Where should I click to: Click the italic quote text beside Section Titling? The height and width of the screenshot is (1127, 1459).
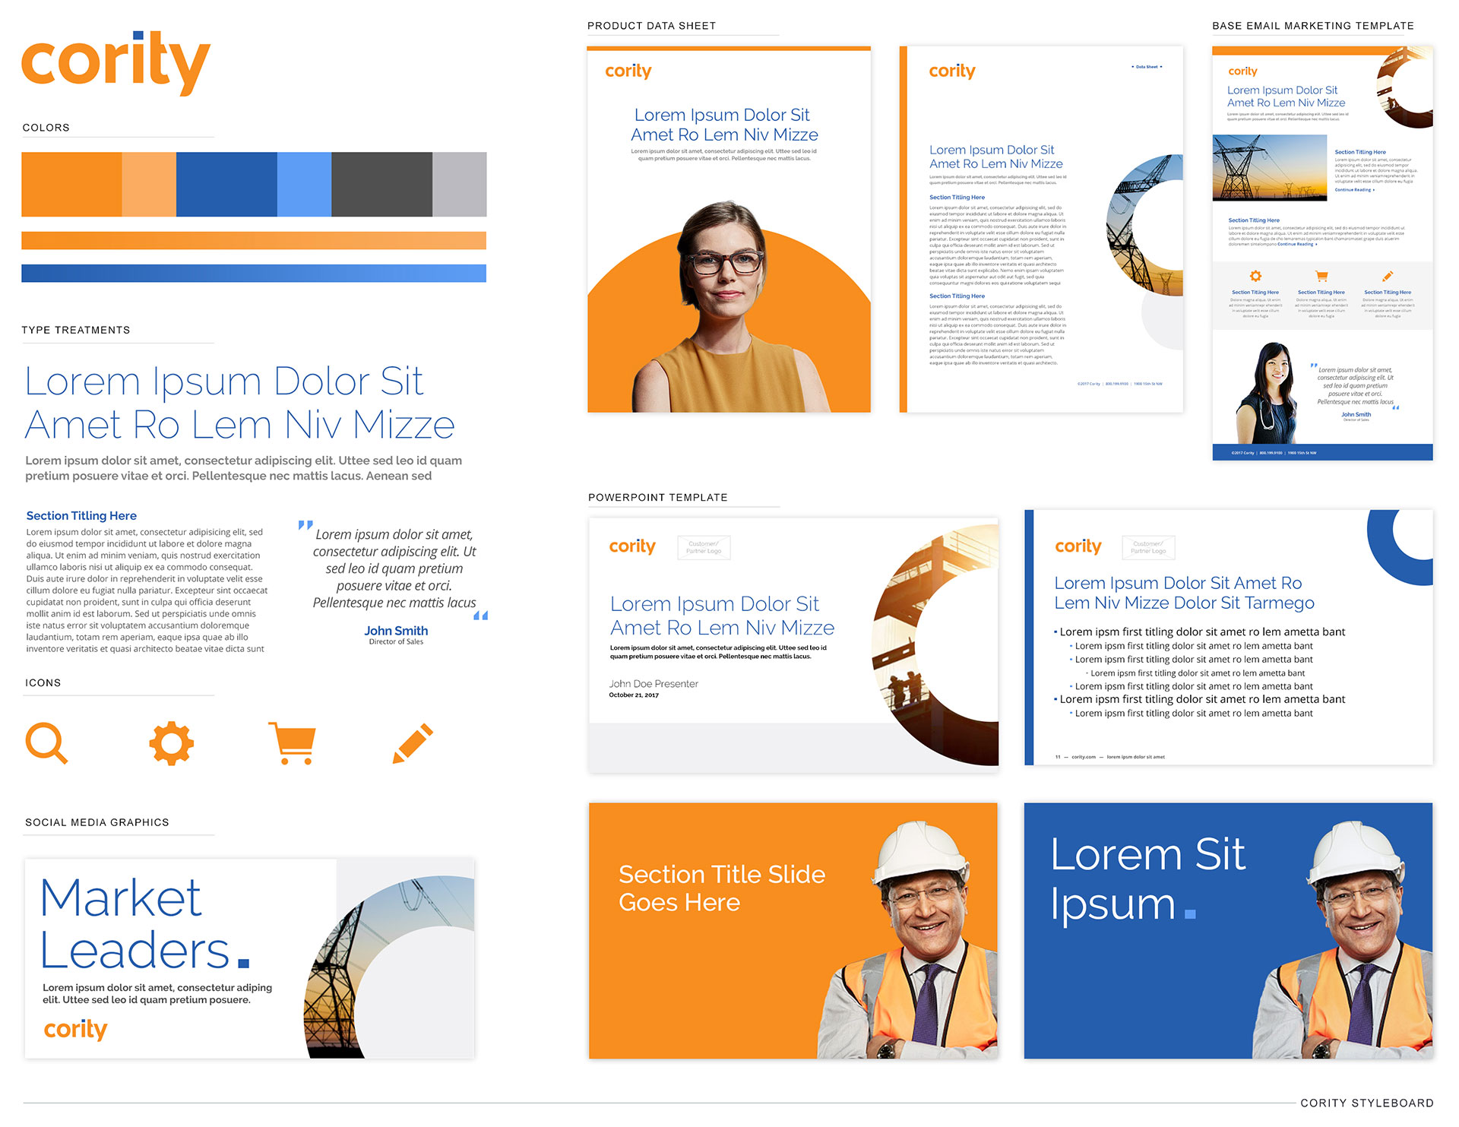[394, 568]
